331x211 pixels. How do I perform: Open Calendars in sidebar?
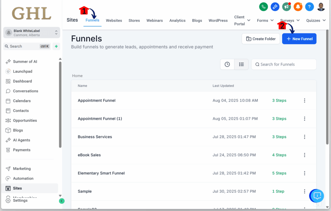pyautogui.click(x=22, y=101)
